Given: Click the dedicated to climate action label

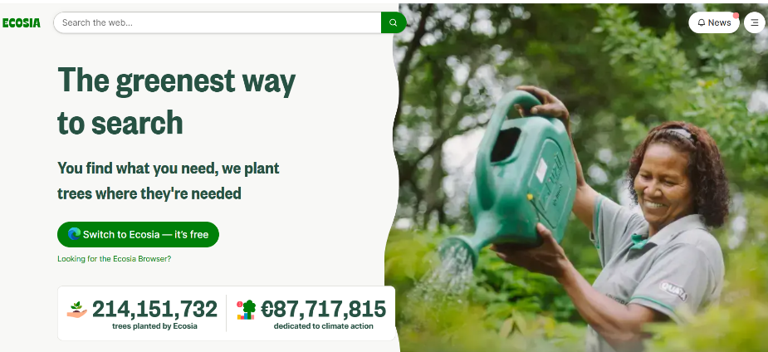Looking at the screenshot, I should 323,326.
